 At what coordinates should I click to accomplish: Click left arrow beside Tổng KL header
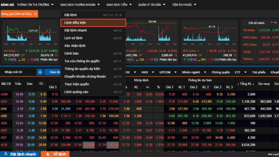click(x=238, y=84)
